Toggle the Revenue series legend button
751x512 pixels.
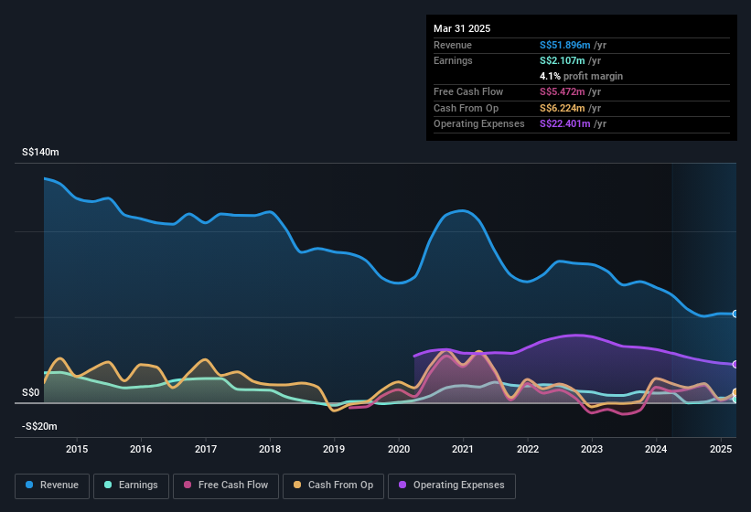click(52, 485)
